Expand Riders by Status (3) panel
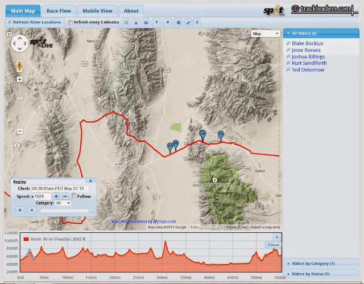This screenshot has height=284, width=364. point(321,274)
